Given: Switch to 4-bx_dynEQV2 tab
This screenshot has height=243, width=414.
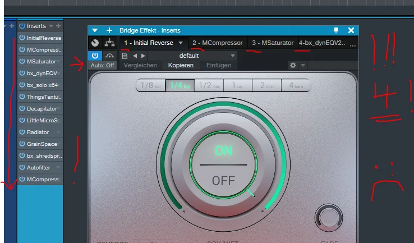Looking at the screenshot, I should coord(322,43).
